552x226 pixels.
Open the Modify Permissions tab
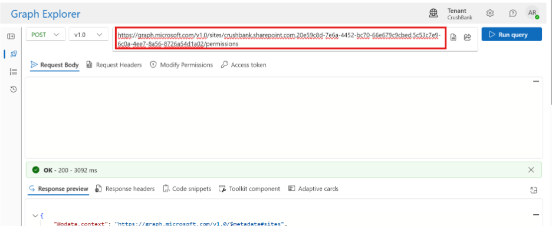coord(181,65)
